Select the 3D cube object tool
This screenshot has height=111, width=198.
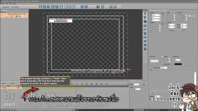click(145, 22)
